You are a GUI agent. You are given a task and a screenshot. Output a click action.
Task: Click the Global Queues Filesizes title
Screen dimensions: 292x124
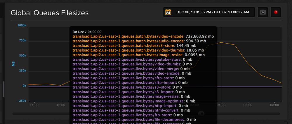click(50, 13)
